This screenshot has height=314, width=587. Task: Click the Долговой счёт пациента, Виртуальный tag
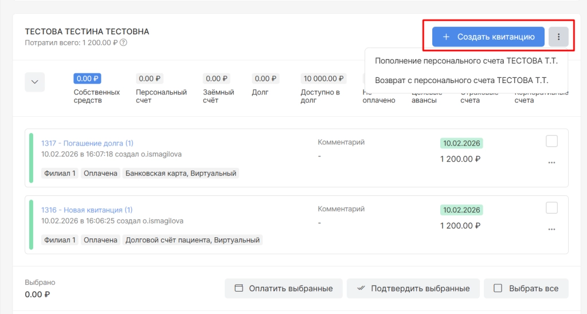coord(193,240)
